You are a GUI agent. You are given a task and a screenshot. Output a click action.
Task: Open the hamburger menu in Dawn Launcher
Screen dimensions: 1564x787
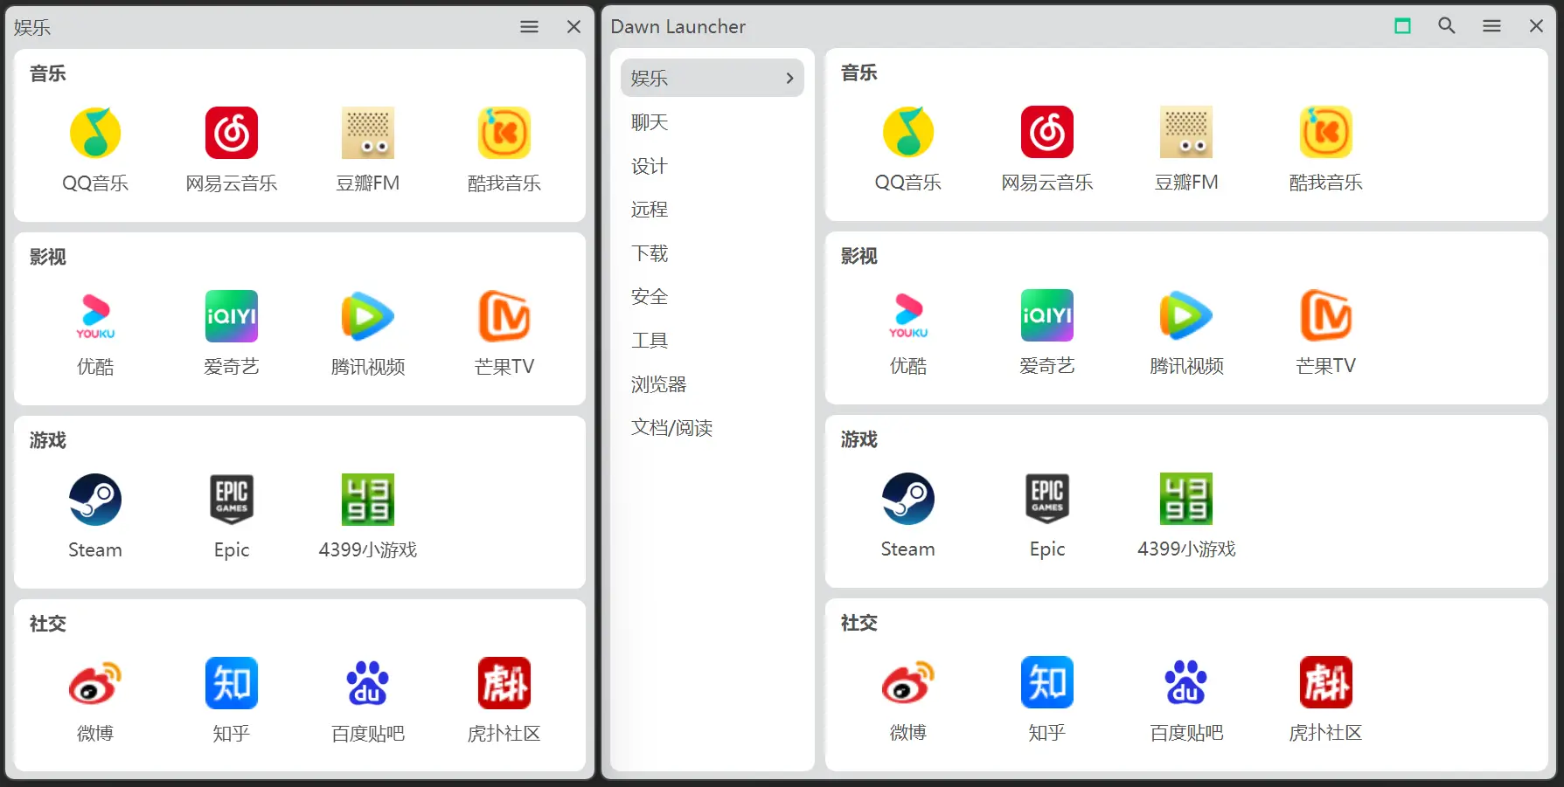pyautogui.click(x=1491, y=26)
